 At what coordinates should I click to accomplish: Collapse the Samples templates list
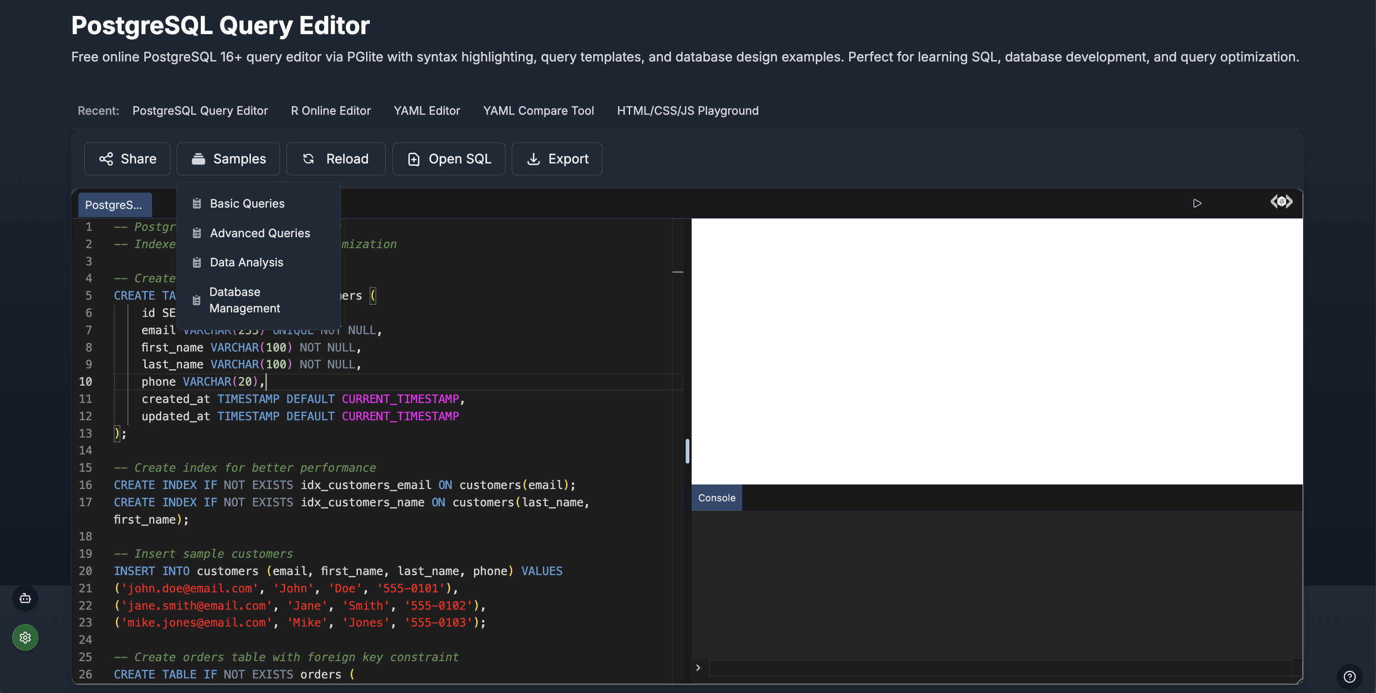point(228,159)
